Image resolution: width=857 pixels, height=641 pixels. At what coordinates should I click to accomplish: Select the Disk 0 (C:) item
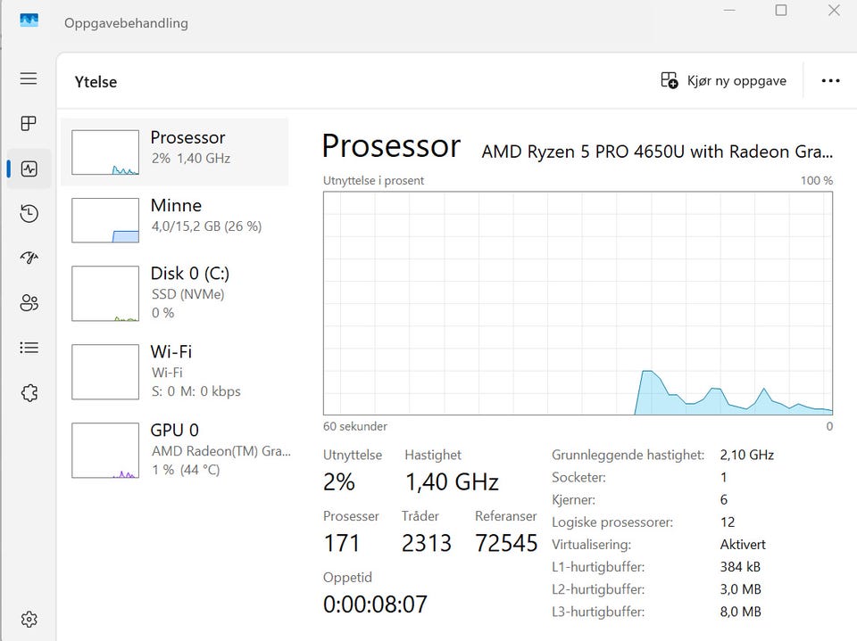point(175,293)
